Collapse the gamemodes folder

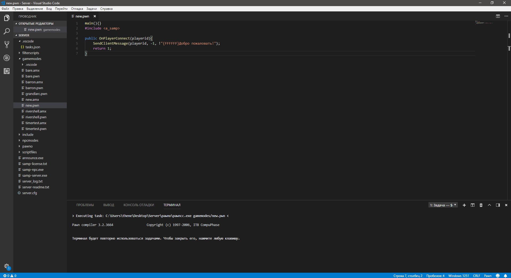[32, 59]
